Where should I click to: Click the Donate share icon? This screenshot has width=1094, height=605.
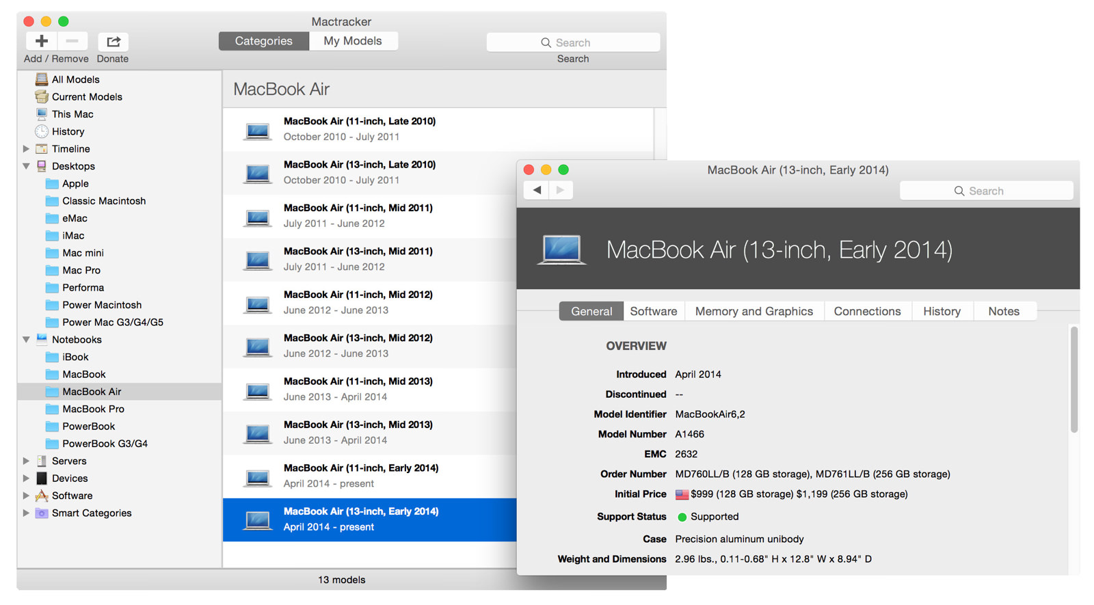[114, 42]
